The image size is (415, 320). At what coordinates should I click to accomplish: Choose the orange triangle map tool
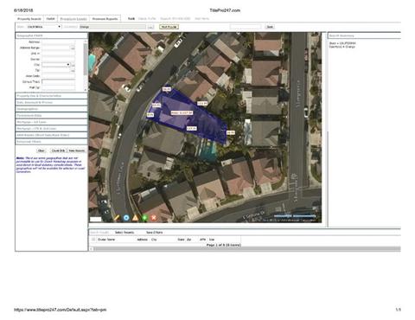pyautogui.click(x=135, y=218)
